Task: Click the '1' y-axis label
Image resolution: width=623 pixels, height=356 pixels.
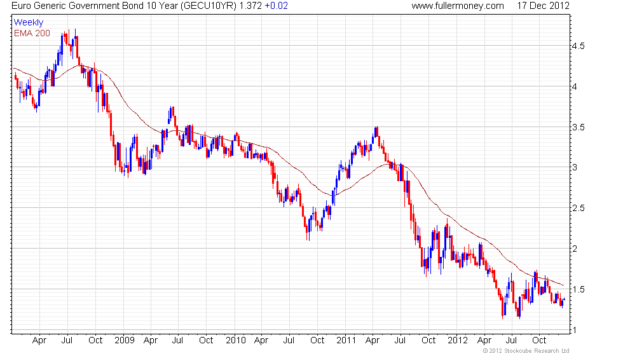Action: pos(574,330)
